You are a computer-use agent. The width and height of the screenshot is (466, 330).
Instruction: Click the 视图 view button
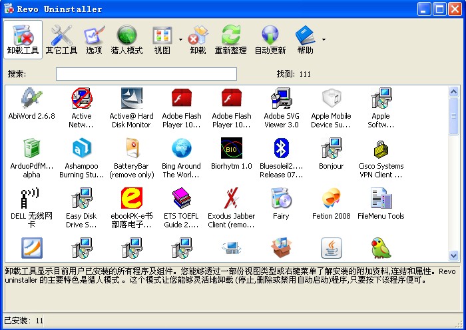point(162,40)
